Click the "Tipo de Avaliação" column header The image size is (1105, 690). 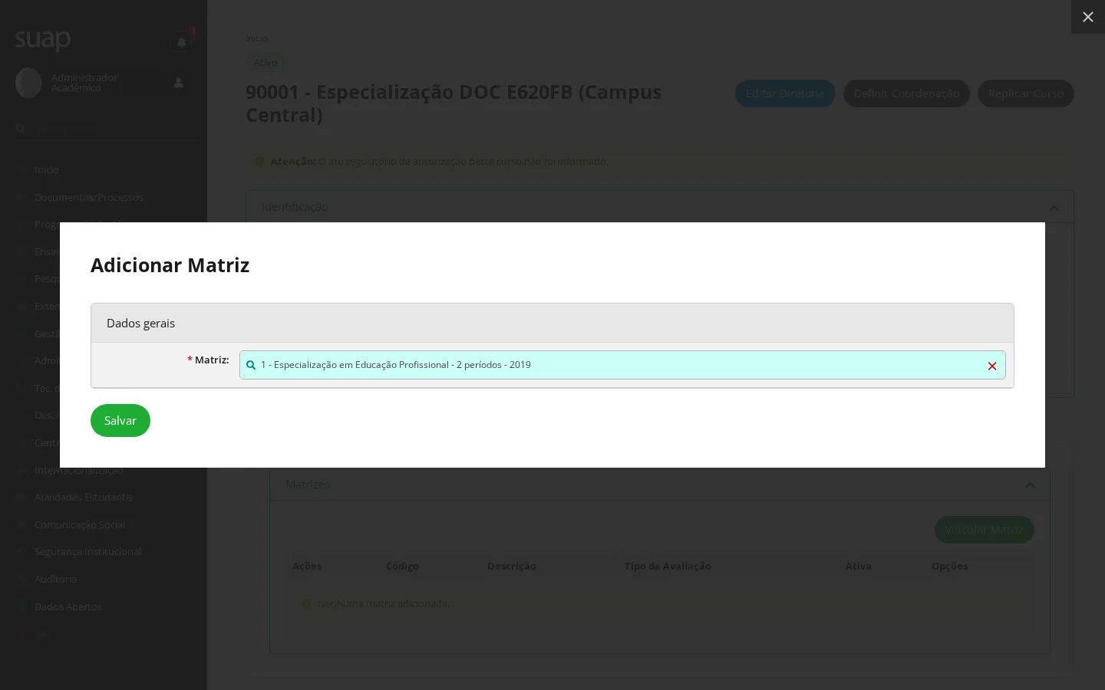point(668,566)
